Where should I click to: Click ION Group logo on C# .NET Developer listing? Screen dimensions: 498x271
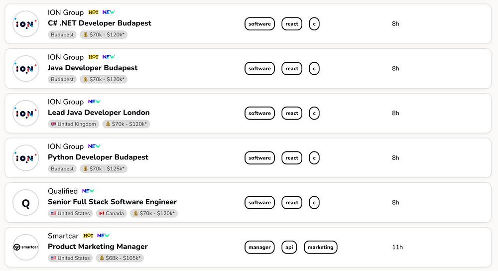(x=25, y=24)
